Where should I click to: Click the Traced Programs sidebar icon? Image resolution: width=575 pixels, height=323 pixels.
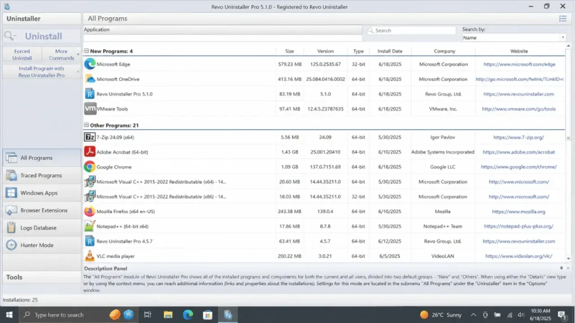pyautogui.click(x=11, y=176)
